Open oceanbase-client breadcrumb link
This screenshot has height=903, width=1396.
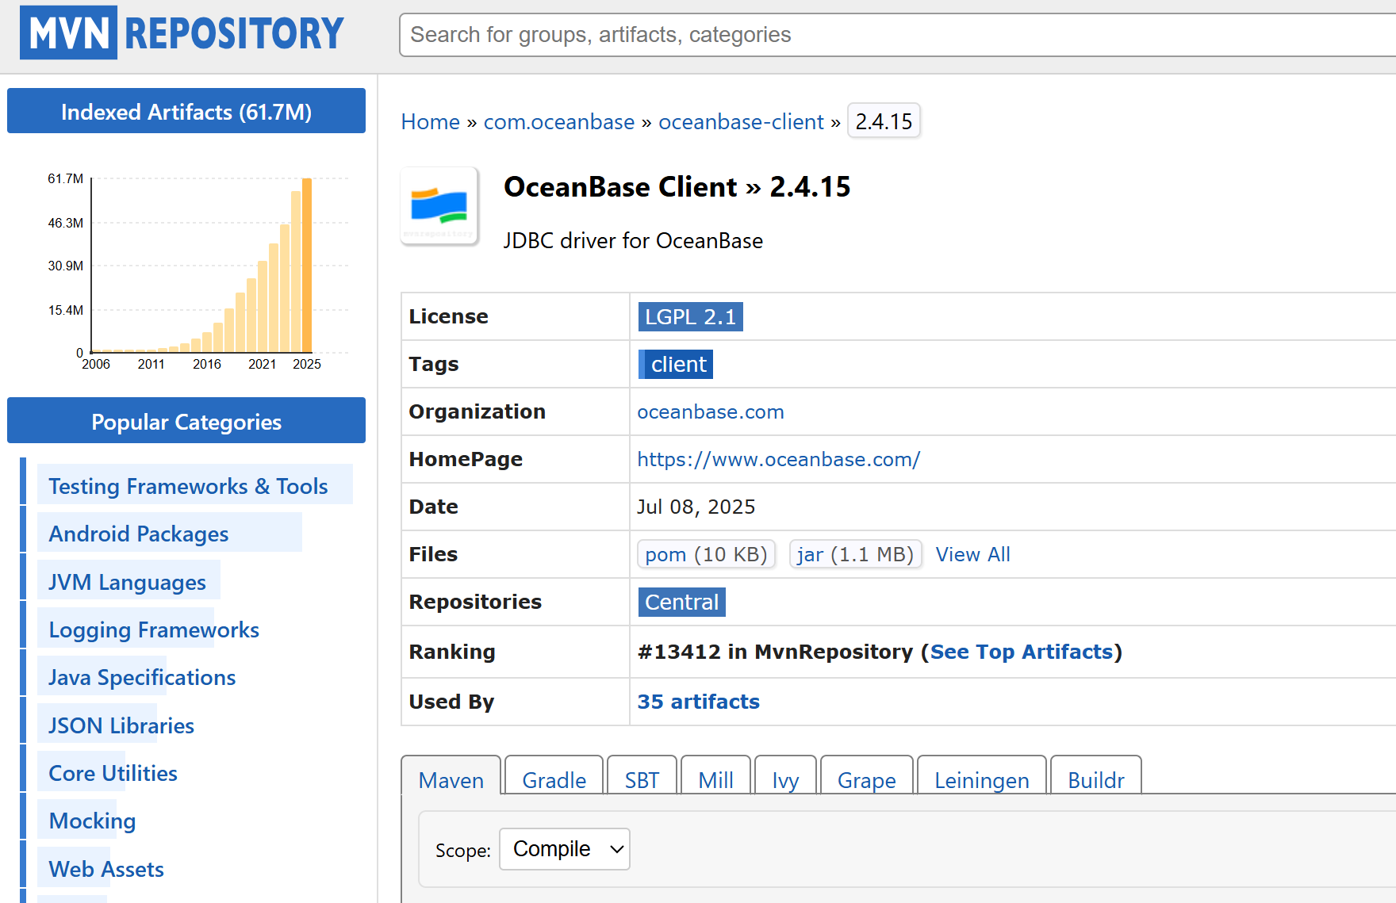741,121
